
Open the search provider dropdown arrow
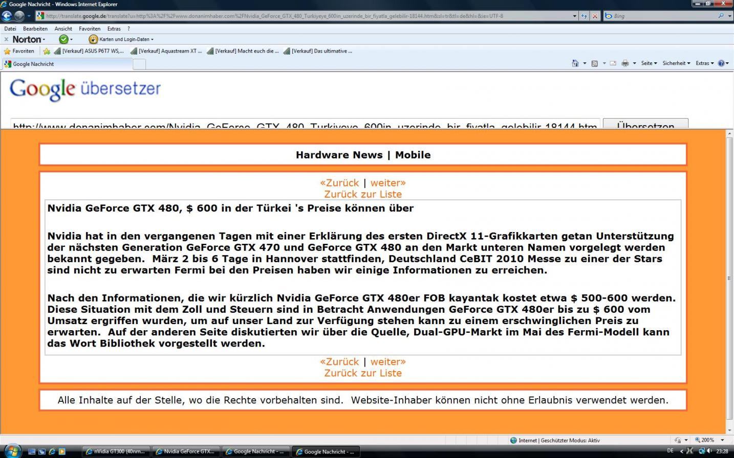729,16
